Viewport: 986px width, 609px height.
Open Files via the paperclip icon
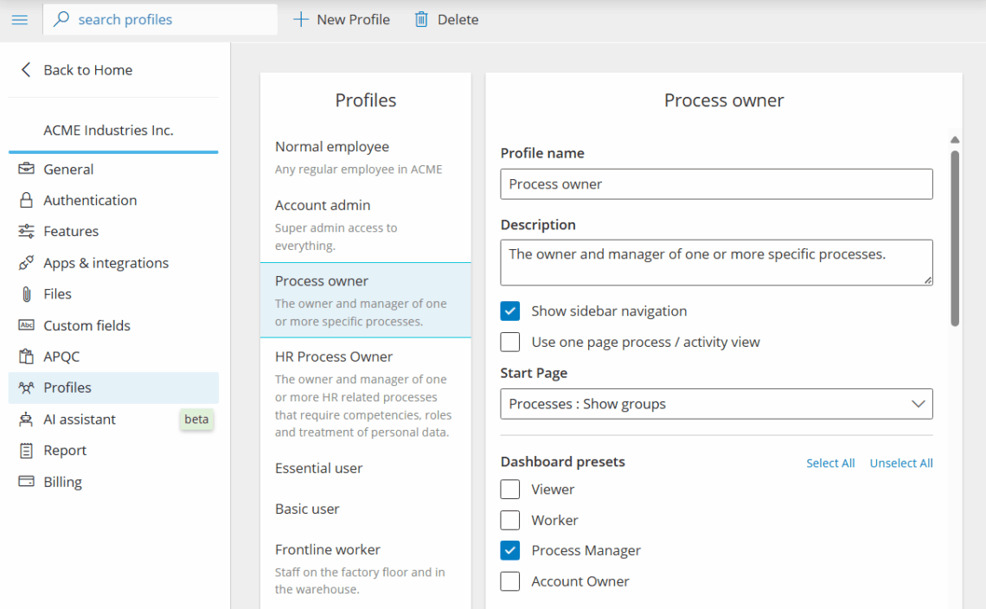point(27,294)
